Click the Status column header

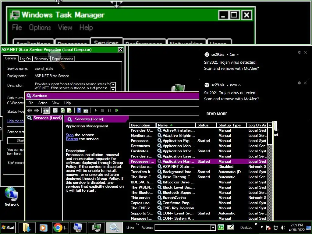click(206, 125)
